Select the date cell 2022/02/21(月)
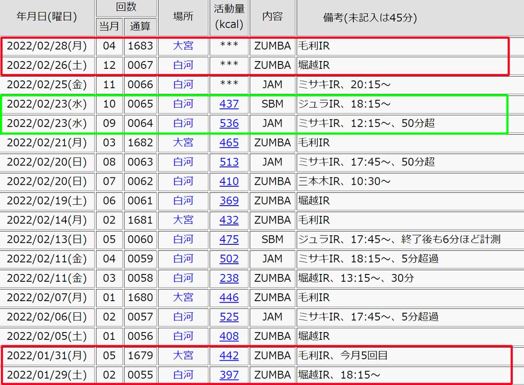Image resolution: width=524 pixels, height=385 pixels. (x=47, y=143)
